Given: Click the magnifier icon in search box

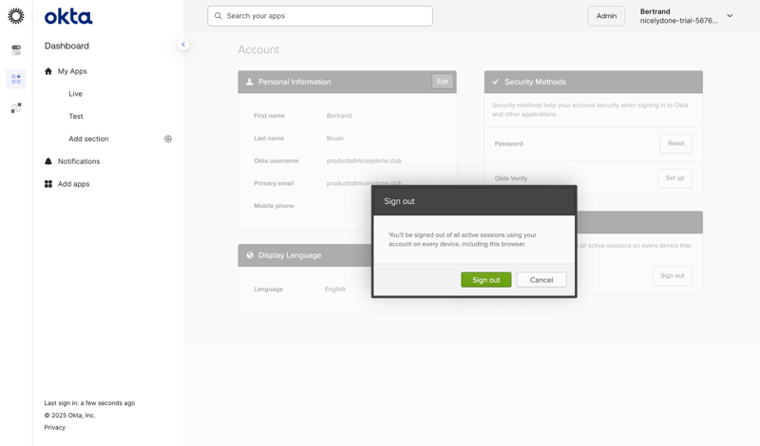Looking at the screenshot, I should point(218,16).
